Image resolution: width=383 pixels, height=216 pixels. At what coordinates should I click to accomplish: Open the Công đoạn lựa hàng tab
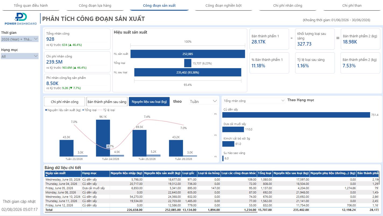point(95,5)
